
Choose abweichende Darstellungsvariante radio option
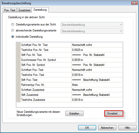[x=13, y=30]
